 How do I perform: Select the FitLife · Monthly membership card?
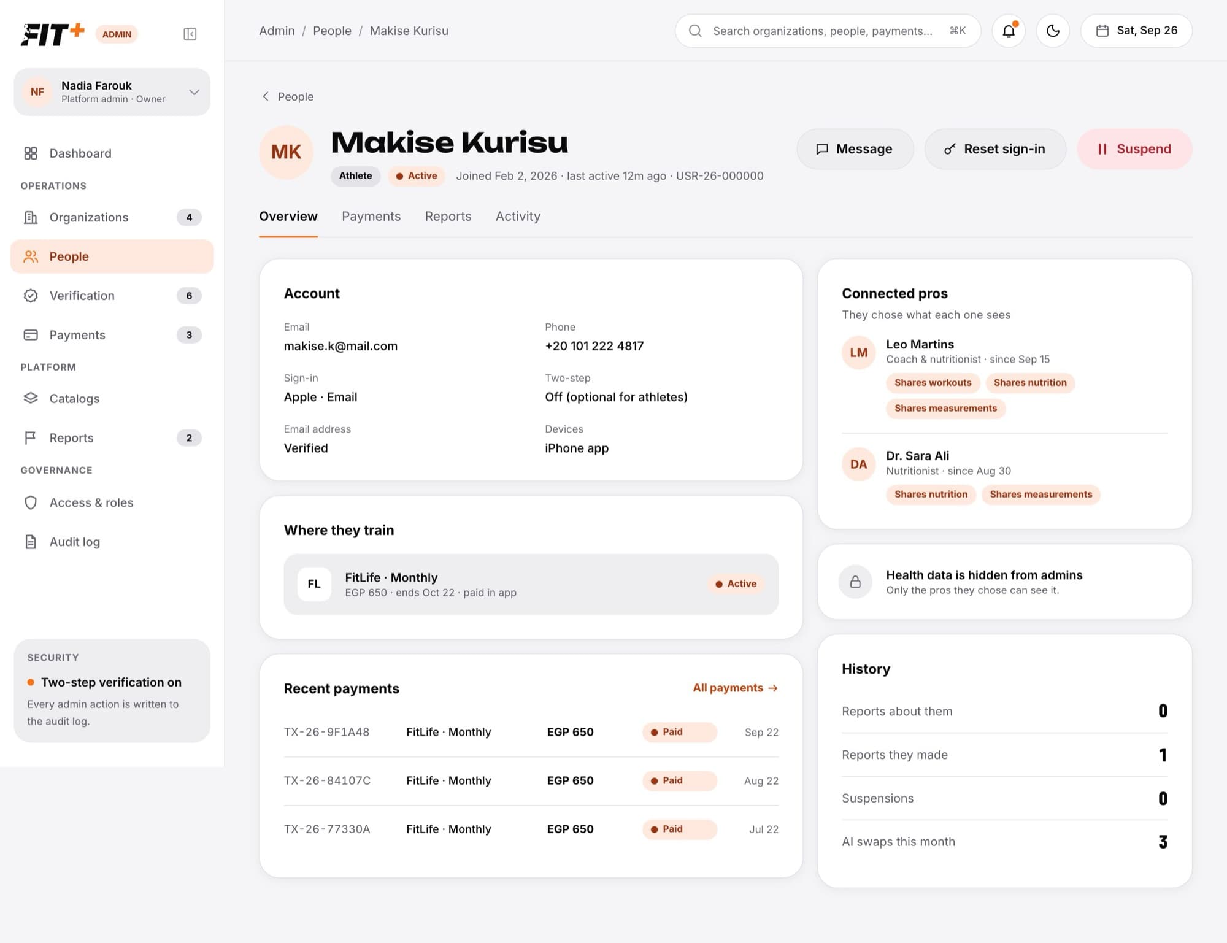[x=531, y=584]
